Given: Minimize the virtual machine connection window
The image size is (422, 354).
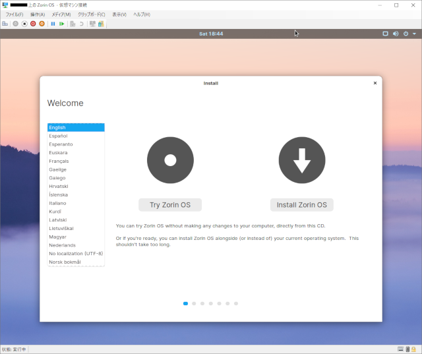Looking at the screenshot, I should [380, 5].
